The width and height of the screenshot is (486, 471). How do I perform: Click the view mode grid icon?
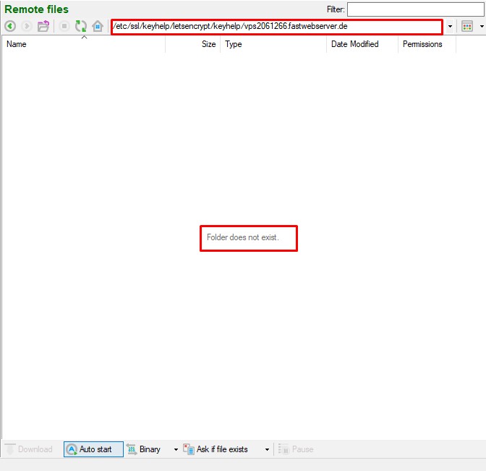[466, 26]
